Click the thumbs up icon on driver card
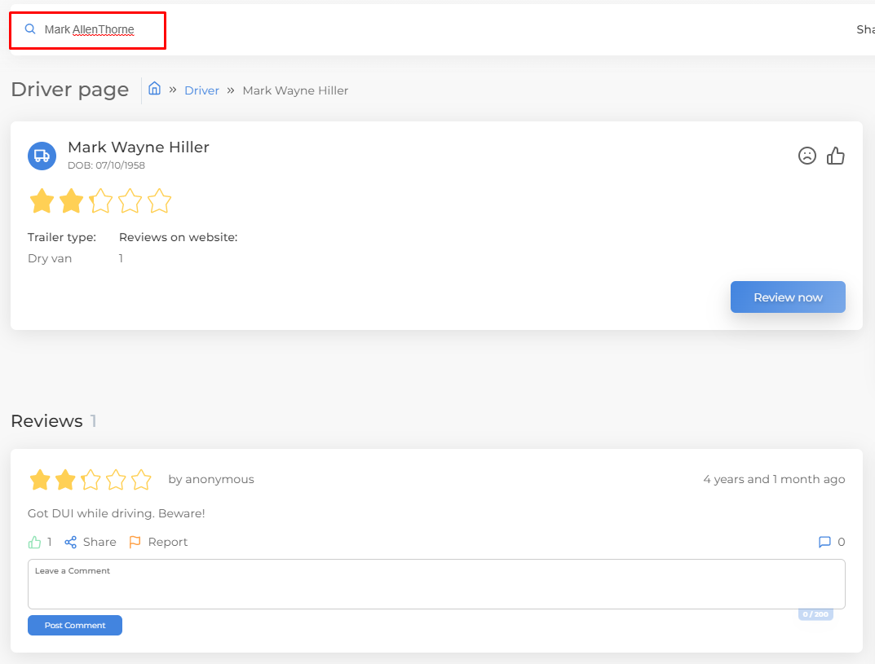875x664 pixels. coord(836,156)
